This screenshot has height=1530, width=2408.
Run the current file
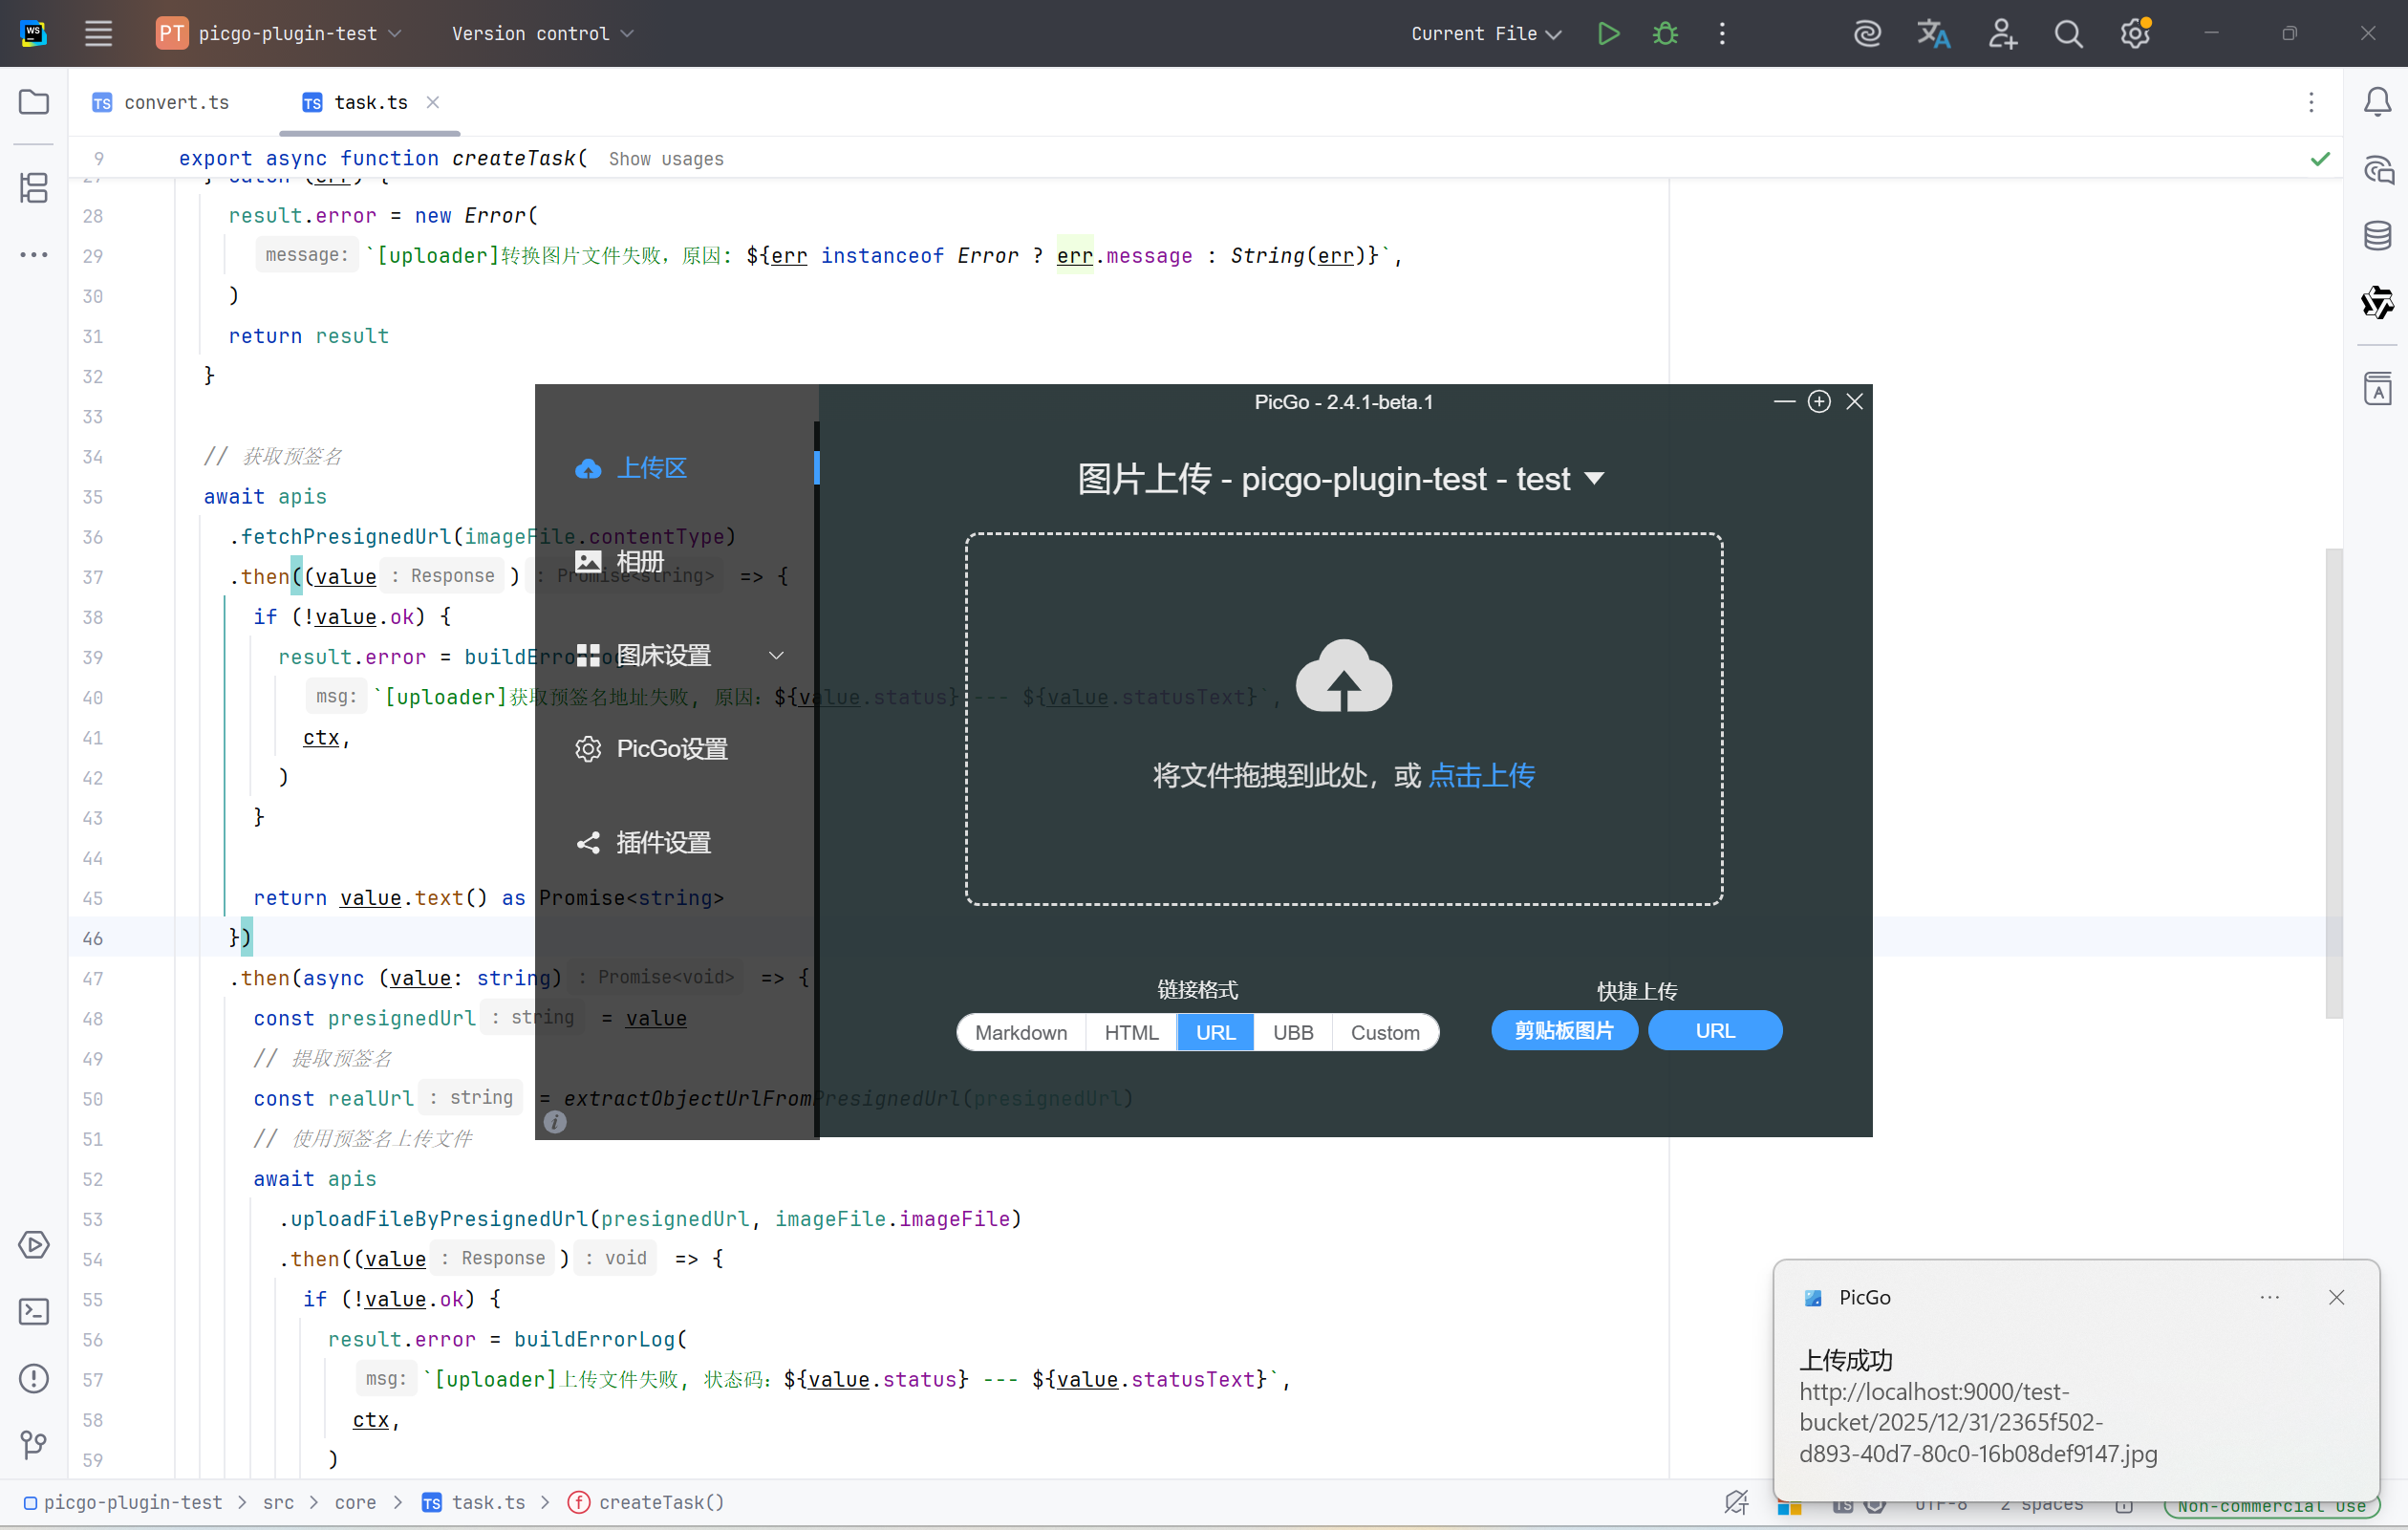click(1608, 33)
